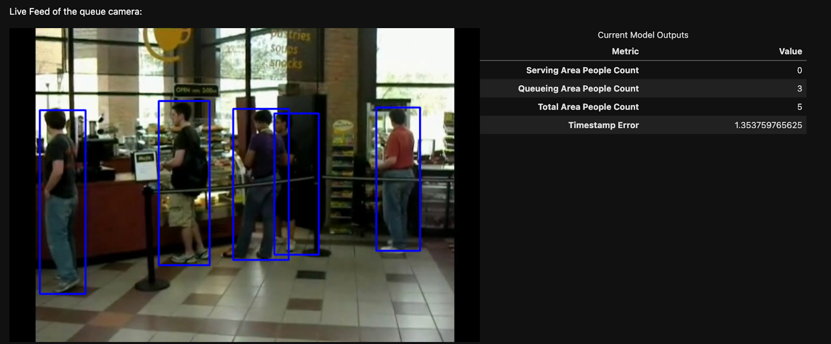This screenshot has height=344, width=831.
Task: Click the Total Area People Count value 5
Action: [x=799, y=107]
